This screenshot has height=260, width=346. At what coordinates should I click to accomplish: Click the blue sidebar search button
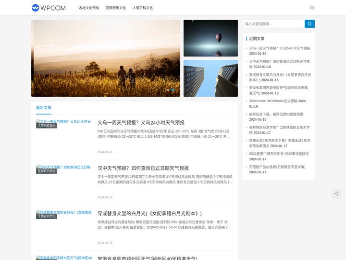(x=309, y=24)
